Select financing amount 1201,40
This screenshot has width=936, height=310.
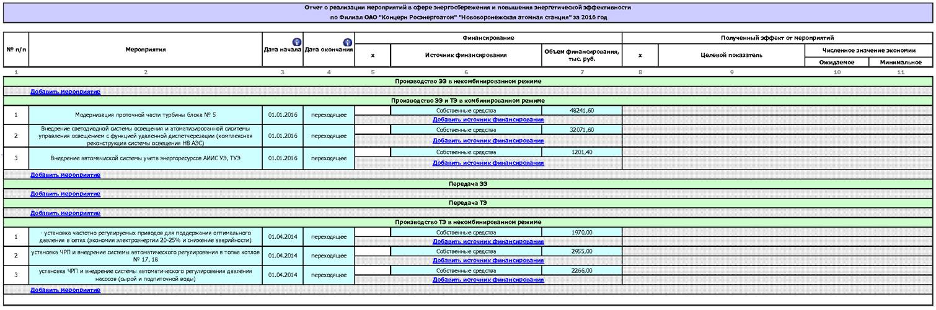582,152
